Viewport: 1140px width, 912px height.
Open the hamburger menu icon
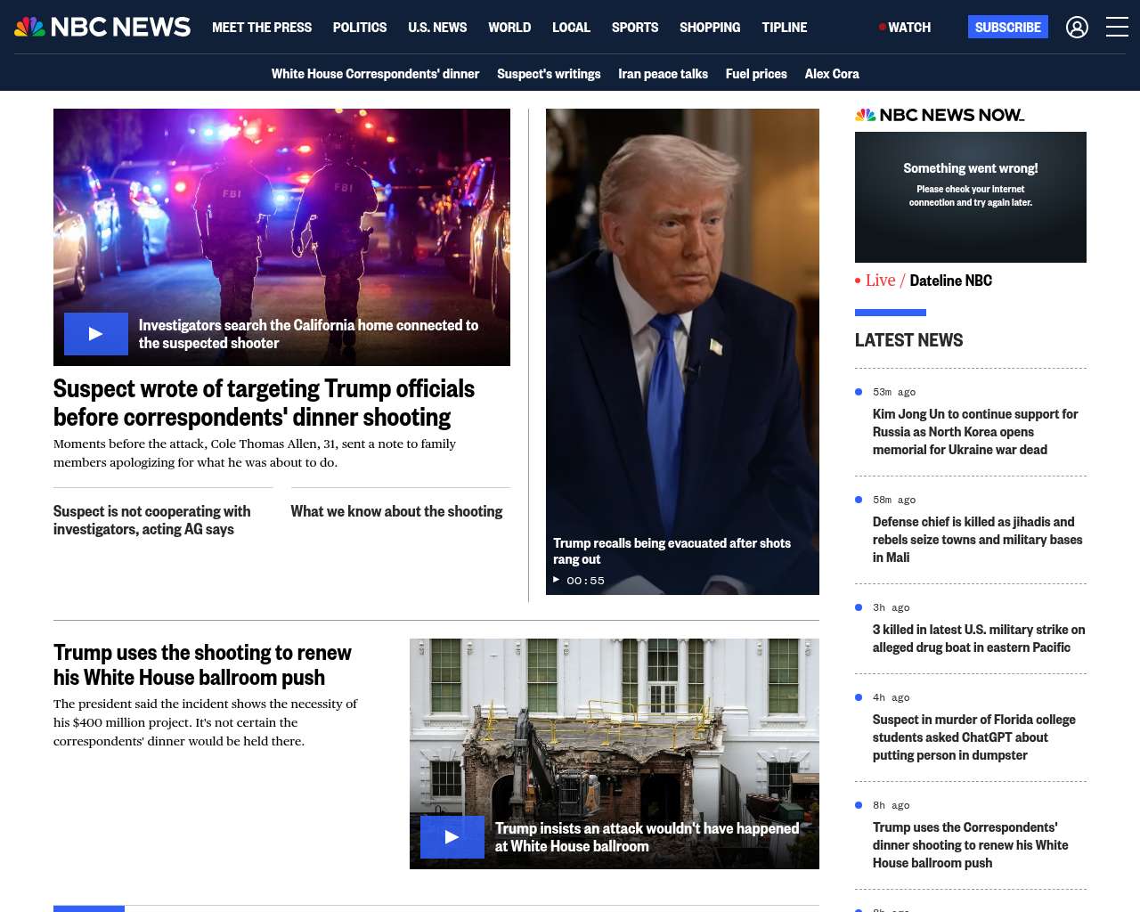(x=1117, y=28)
